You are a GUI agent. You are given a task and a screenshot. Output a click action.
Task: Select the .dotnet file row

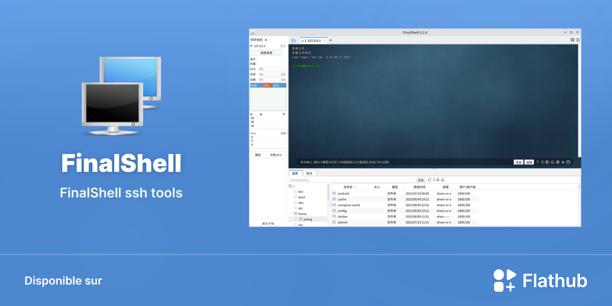405,222
